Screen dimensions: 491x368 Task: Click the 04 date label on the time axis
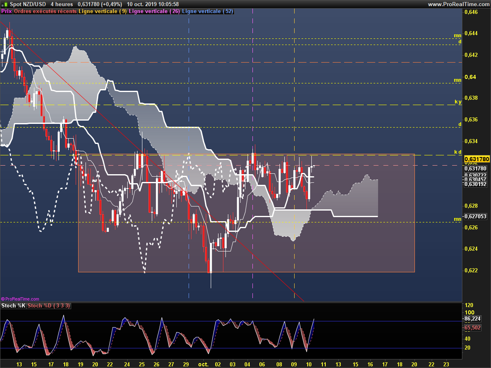pyautogui.click(x=248, y=364)
